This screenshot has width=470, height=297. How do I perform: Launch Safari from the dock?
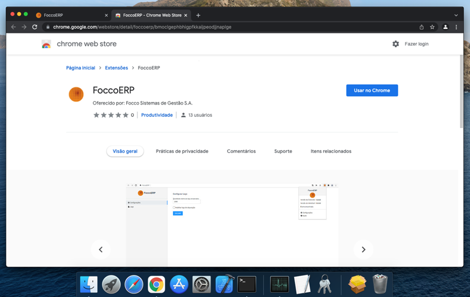tap(134, 284)
